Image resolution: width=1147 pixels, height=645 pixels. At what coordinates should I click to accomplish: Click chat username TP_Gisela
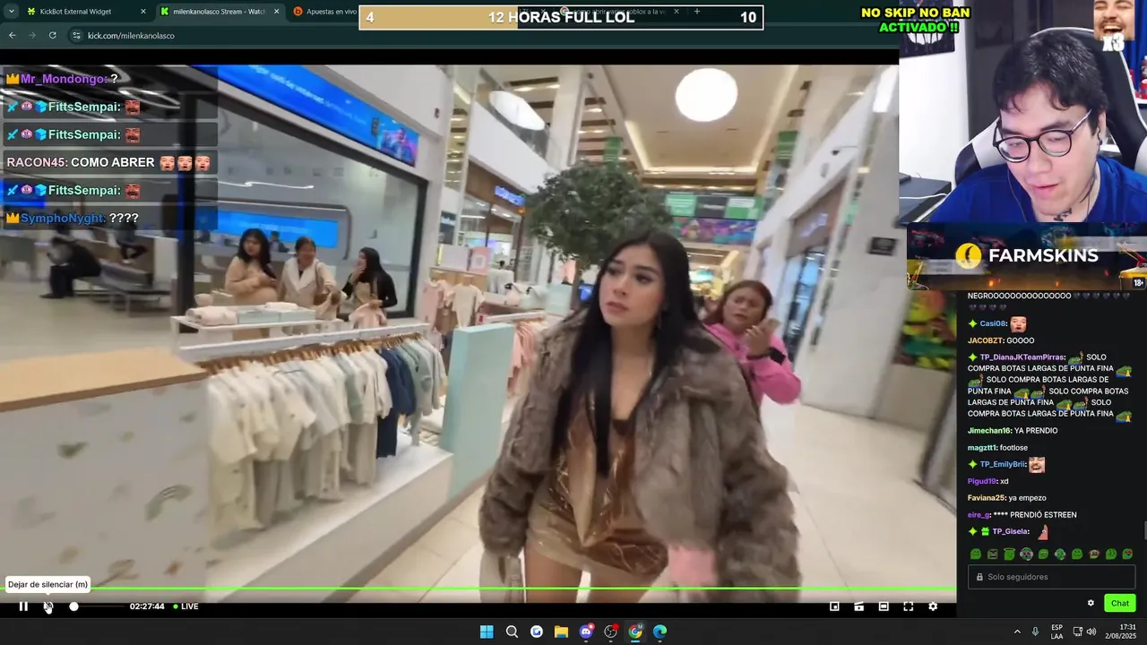pos(1011,532)
